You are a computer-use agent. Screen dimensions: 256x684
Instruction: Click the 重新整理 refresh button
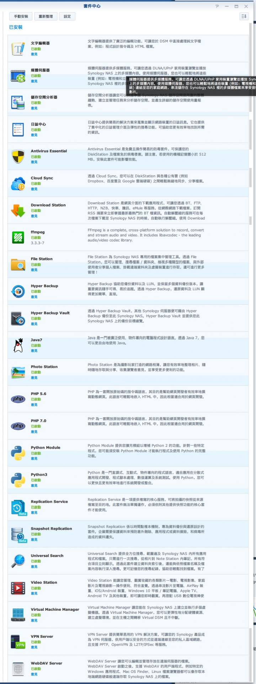click(x=46, y=16)
